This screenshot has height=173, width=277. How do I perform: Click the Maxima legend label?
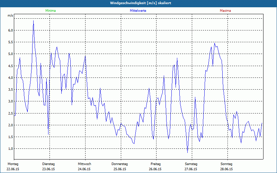(225, 11)
